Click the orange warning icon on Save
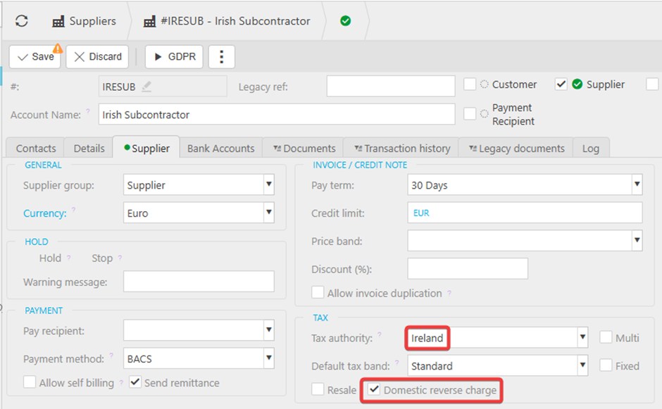This screenshot has width=662, height=409. coord(58,49)
